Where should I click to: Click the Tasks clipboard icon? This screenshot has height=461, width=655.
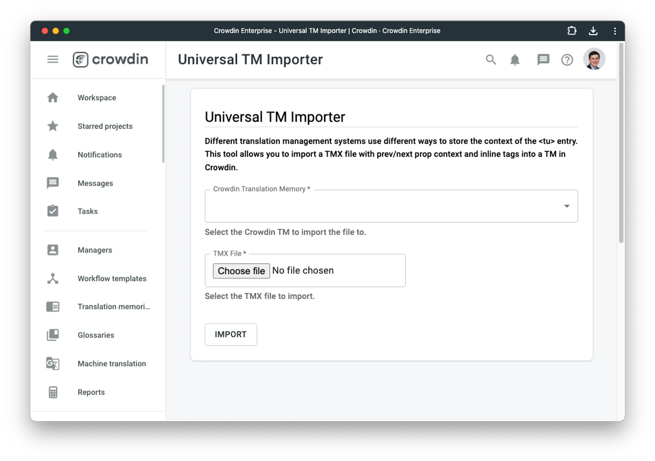click(53, 211)
